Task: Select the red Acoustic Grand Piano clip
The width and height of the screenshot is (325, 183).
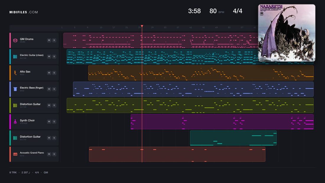Action: pyautogui.click(x=177, y=154)
